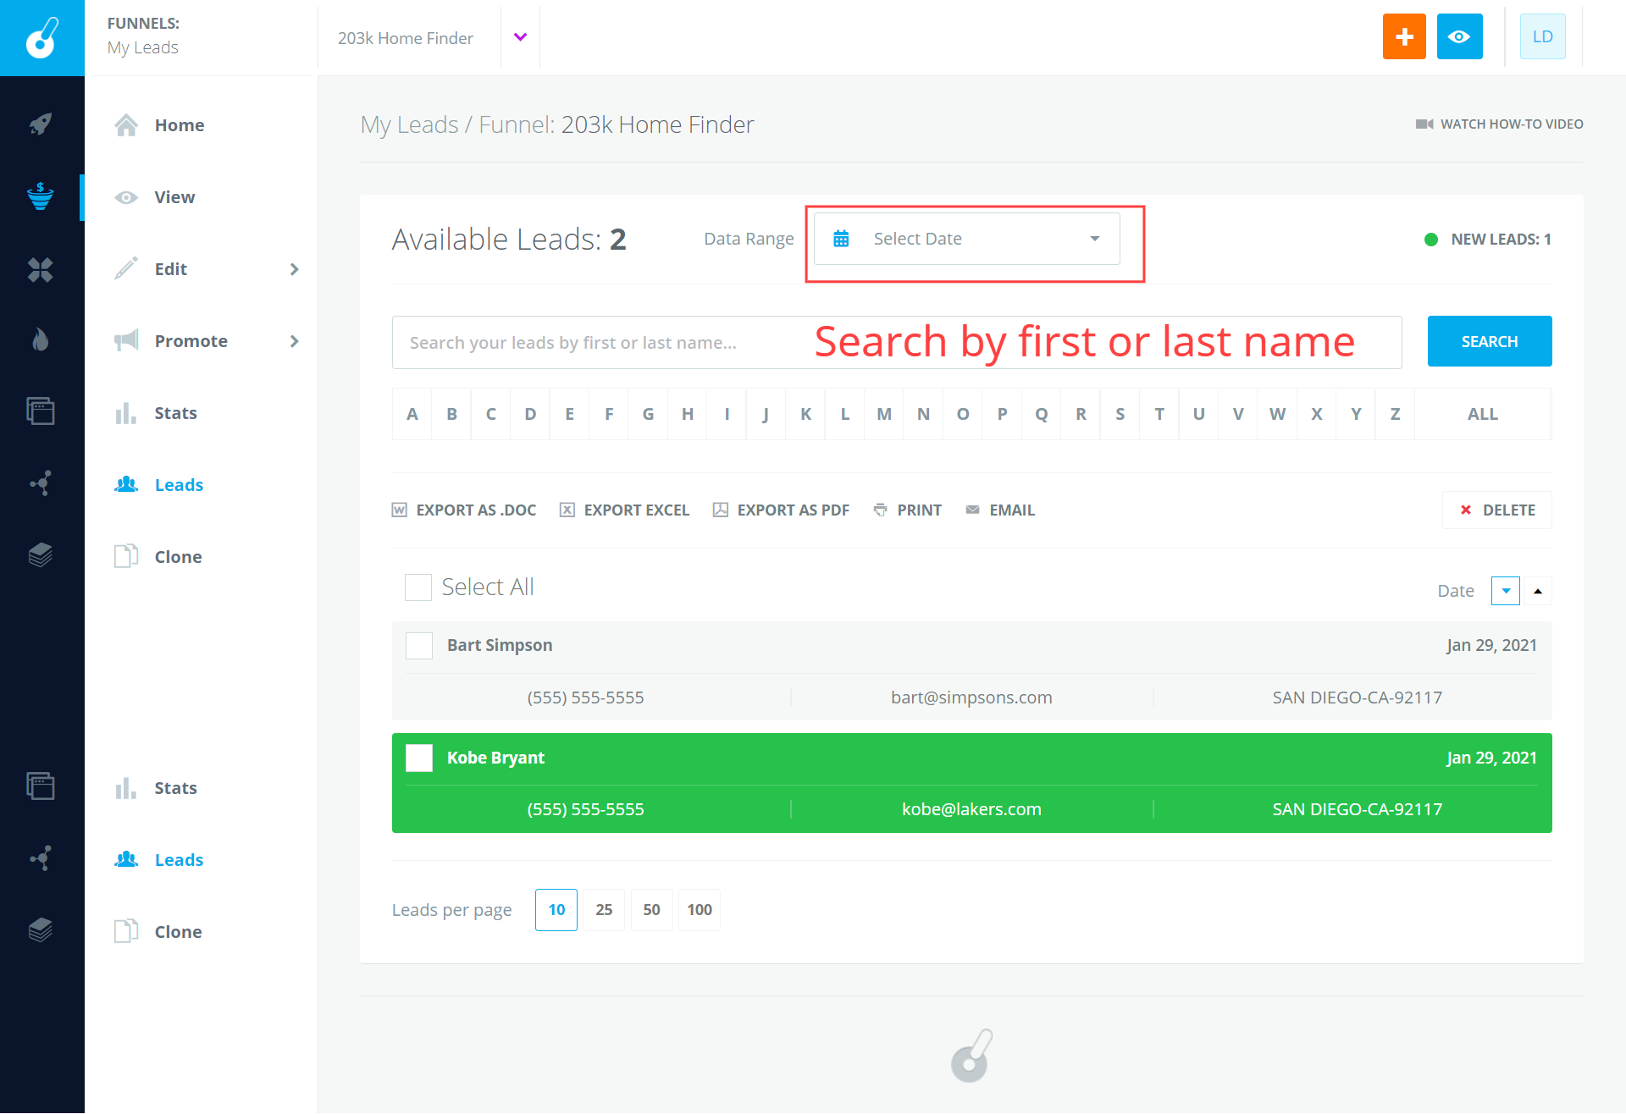
Task: Sort by Date descending arrow
Action: (x=1506, y=591)
